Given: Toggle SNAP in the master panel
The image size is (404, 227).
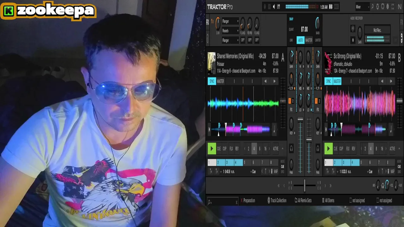Looking at the screenshot, I should pyautogui.click(x=291, y=19).
